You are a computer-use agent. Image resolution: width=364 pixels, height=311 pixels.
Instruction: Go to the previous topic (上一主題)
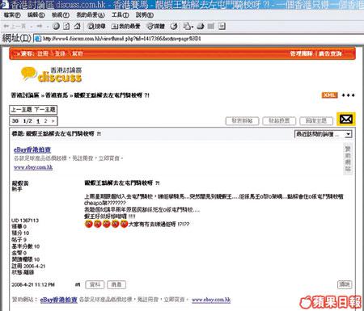pyautogui.click(x=22, y=110)
